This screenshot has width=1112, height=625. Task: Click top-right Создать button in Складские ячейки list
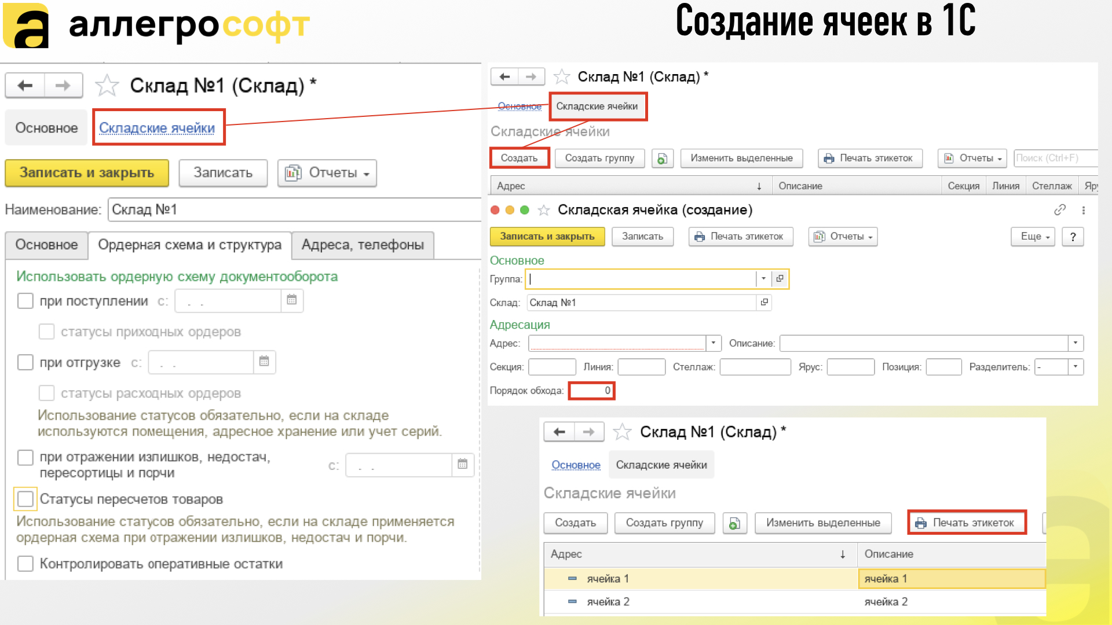point(519,158)
